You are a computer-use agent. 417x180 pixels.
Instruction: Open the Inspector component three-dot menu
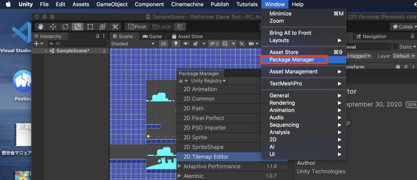pos(413,67)
